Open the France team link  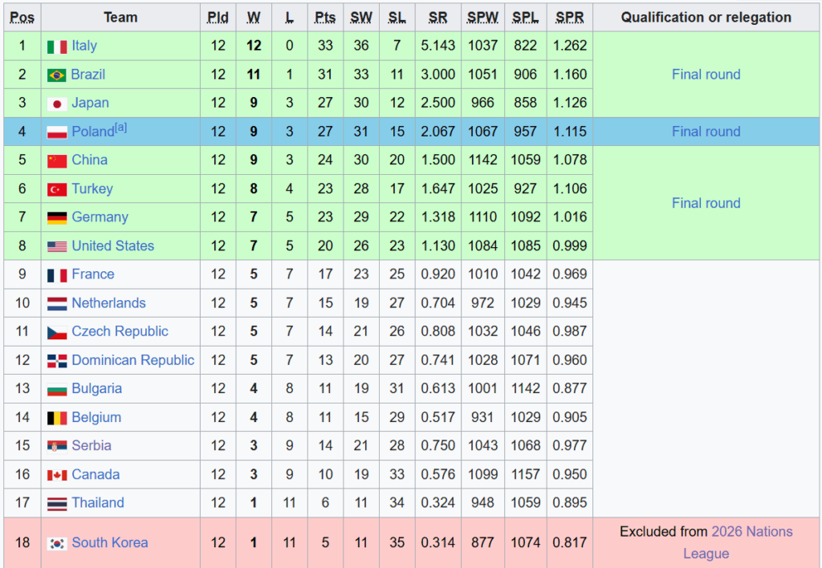click(93, 274)
